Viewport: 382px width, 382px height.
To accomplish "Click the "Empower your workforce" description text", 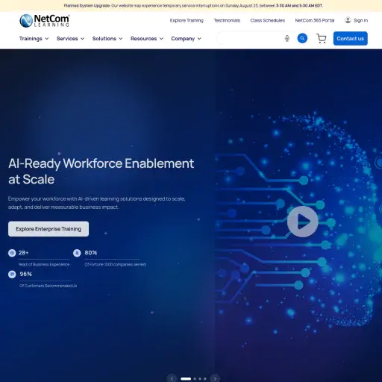I will pyautogui.click(x=96, y=203).
